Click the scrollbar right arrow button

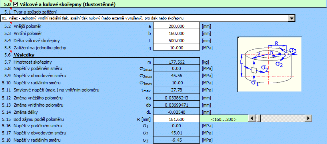tap(308, 118)
